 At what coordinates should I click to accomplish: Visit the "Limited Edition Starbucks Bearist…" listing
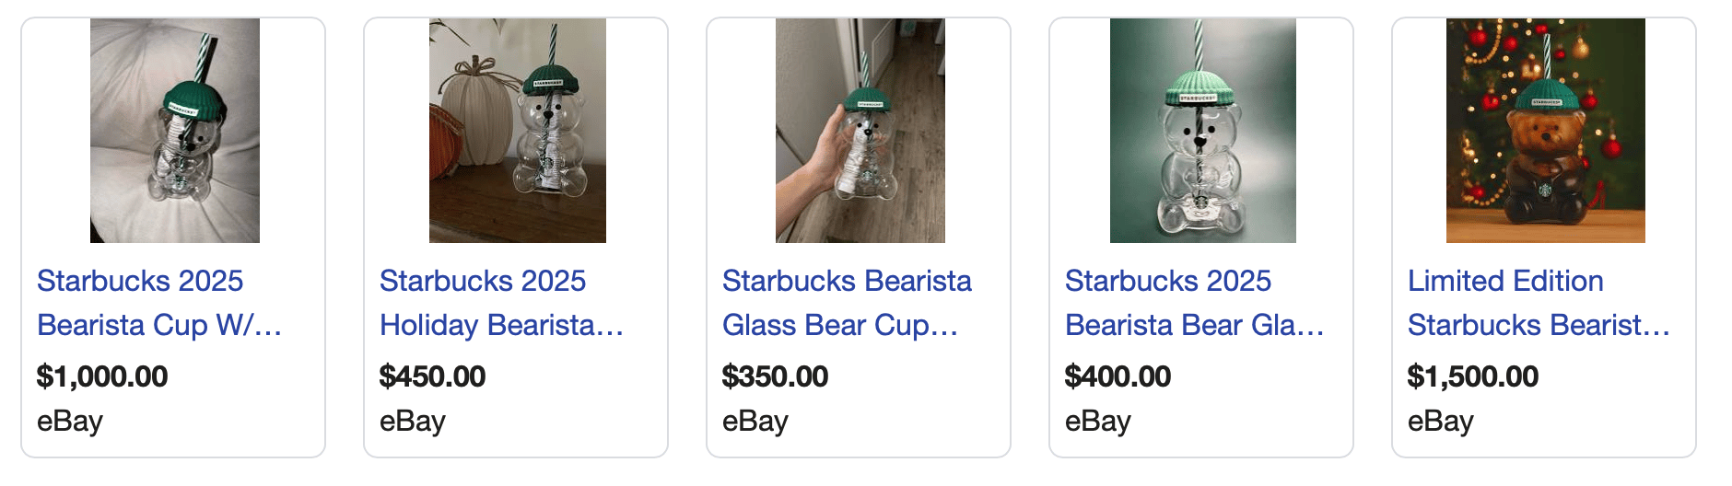click(x=1539, y=303)
